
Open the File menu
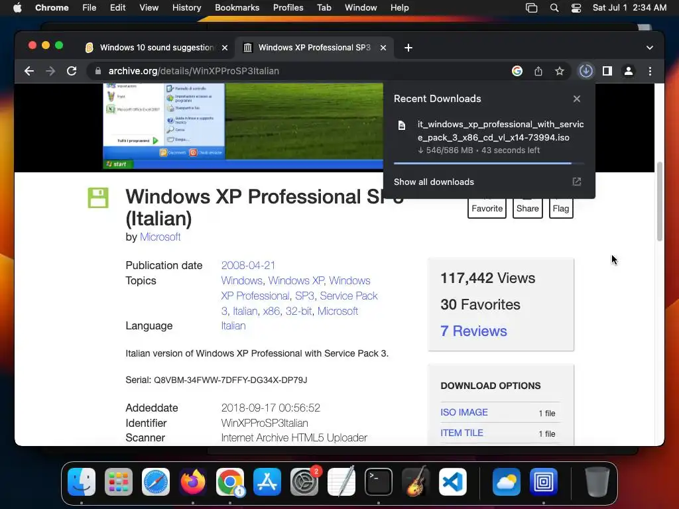point(90,7)
